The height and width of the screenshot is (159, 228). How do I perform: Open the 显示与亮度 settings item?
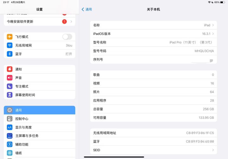pyautogui.click(x=40, y=127)
